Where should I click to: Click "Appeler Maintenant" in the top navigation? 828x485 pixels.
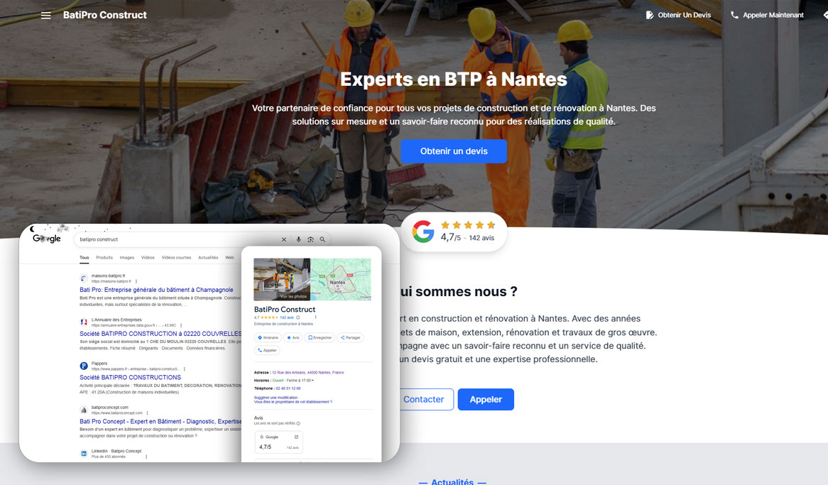[767, 15]
